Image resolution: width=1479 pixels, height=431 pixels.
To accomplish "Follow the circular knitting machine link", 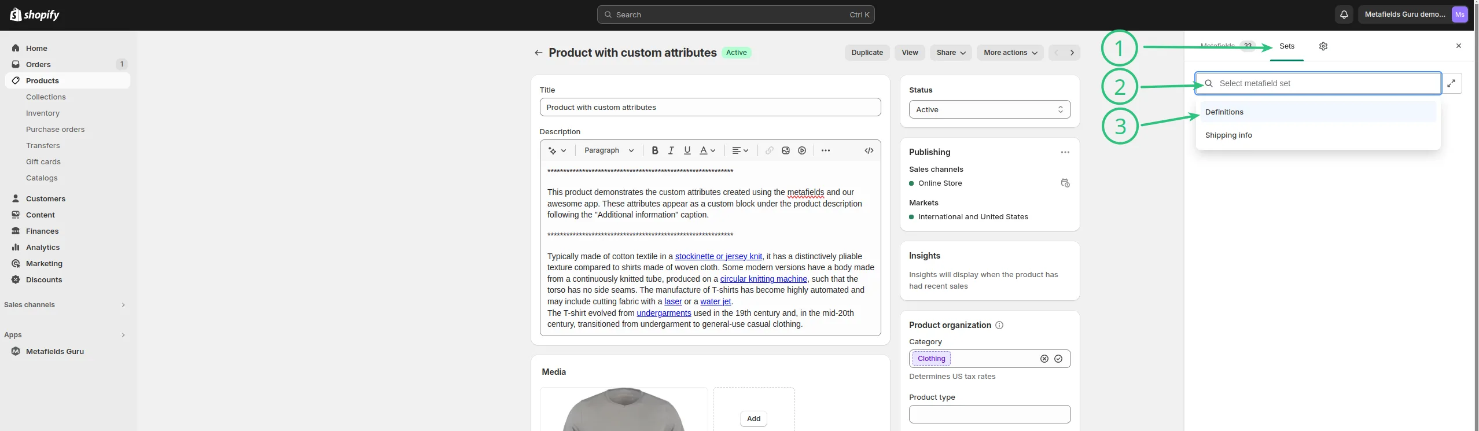I will [x=763, y=279].
